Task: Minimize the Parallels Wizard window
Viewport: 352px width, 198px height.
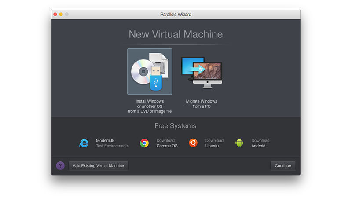Action: pyautogui.click(x=61, y=14)
